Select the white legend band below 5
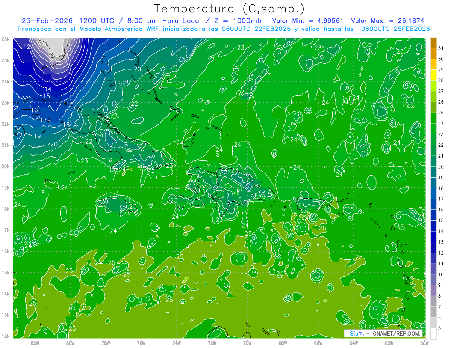This screenshot has height=348, width=451. click(x=433, y=333)
